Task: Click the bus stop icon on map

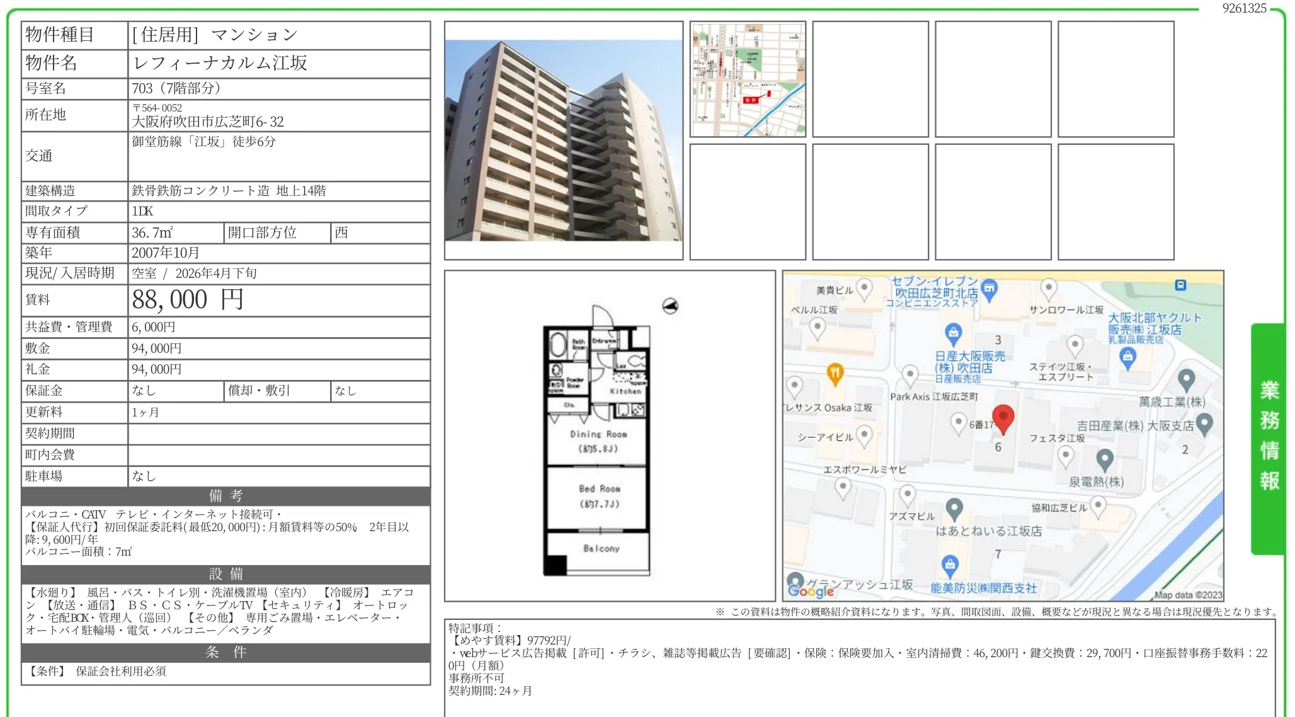Action: [1180, 285]
